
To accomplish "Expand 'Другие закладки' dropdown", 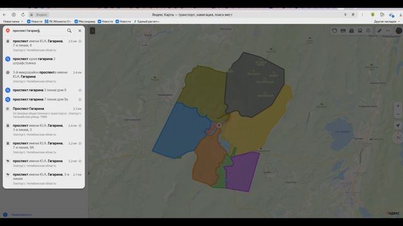I will tap(387, 21).
